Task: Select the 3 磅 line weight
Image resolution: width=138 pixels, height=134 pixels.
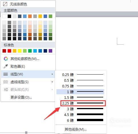Action: pyautogui.click(x=80, y=109)
